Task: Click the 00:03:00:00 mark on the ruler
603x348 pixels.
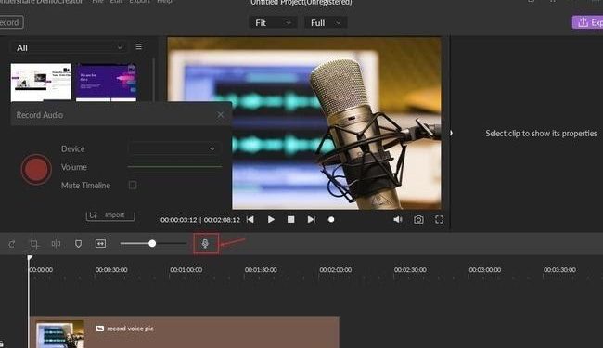Action: click(x=485, y=270)
